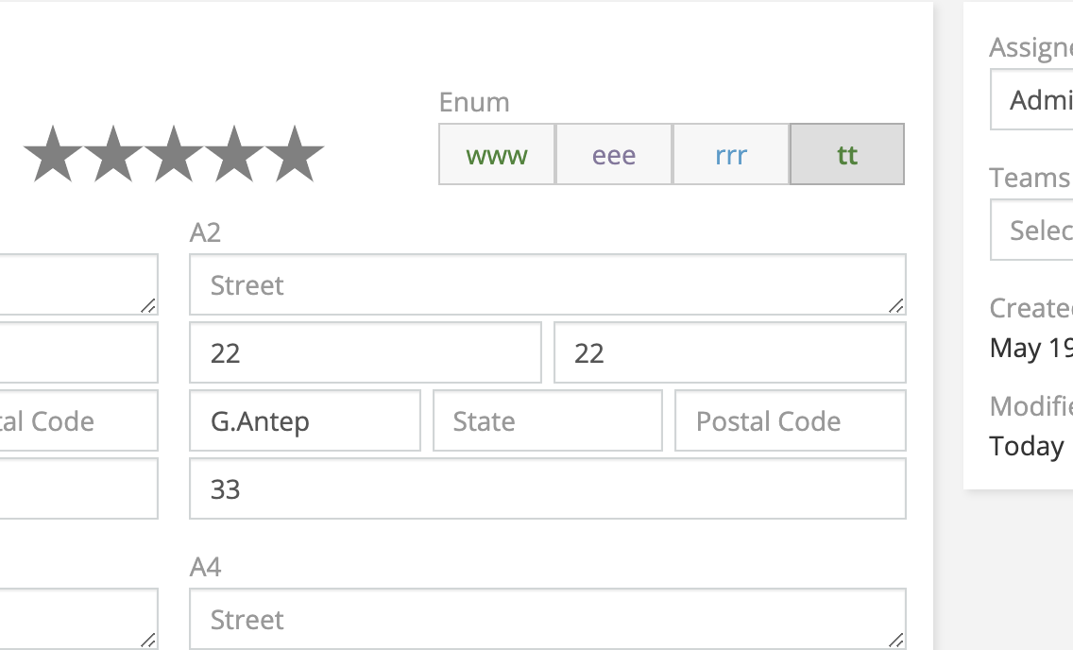
Task: Set rating to two stars
Action: [x=113, y=154]
